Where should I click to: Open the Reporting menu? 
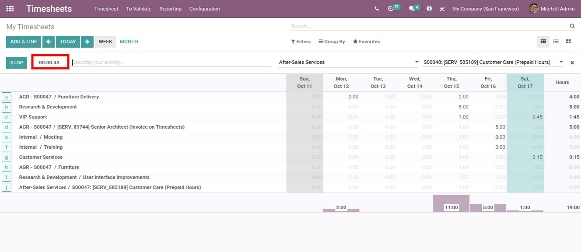click(x=170, y=9)
